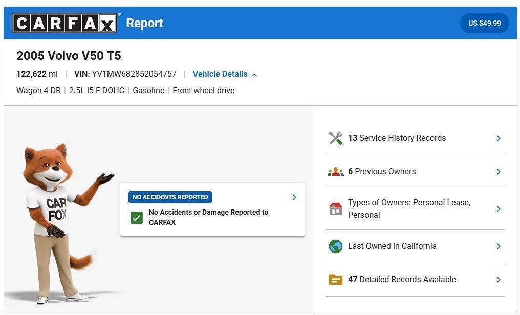
Task: Open the Previous Owners chevron
Action: click(499, 172)
